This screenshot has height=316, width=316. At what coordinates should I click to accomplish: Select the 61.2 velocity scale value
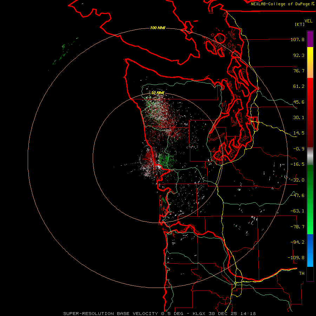[x=299, y=86]
